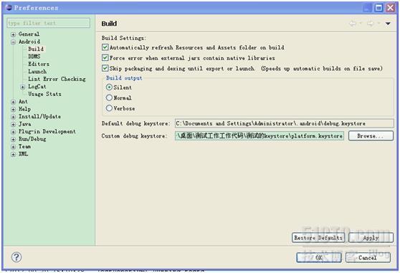Click the Cancel button

point(368,257)
